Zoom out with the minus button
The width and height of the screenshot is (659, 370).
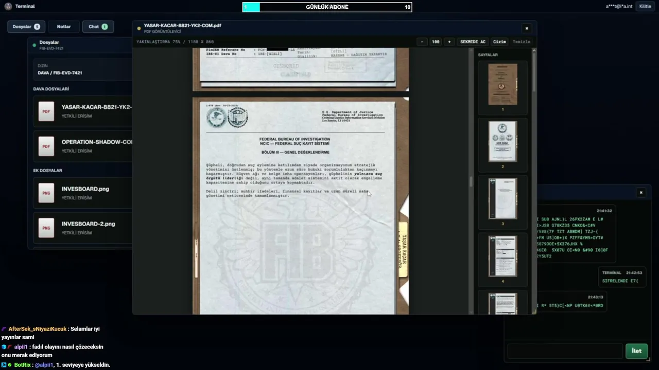click(422, 42)
